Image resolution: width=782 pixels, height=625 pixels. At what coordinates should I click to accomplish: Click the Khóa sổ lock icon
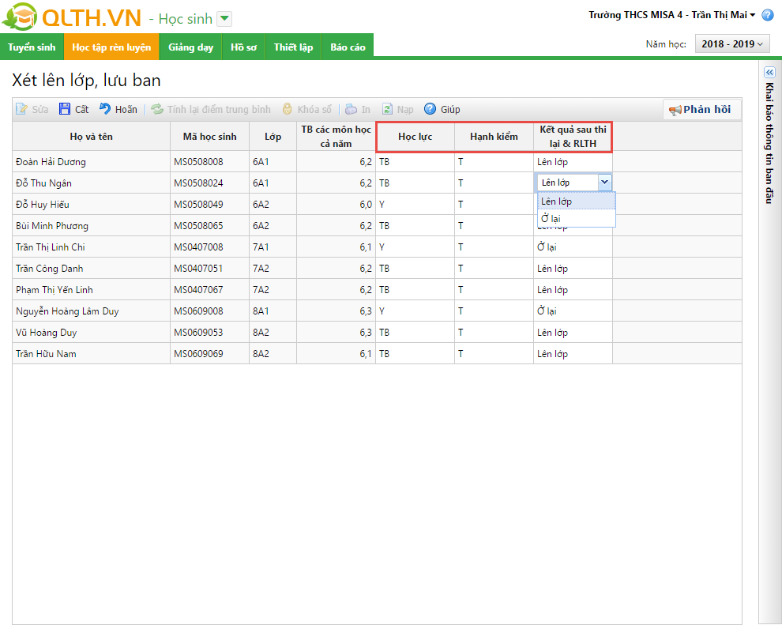(x=288, y=110)
